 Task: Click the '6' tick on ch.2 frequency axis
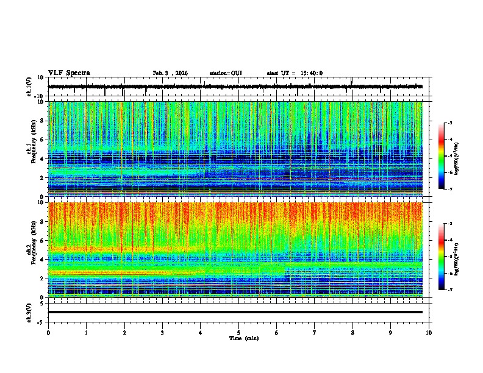click(x=43, y=241)
